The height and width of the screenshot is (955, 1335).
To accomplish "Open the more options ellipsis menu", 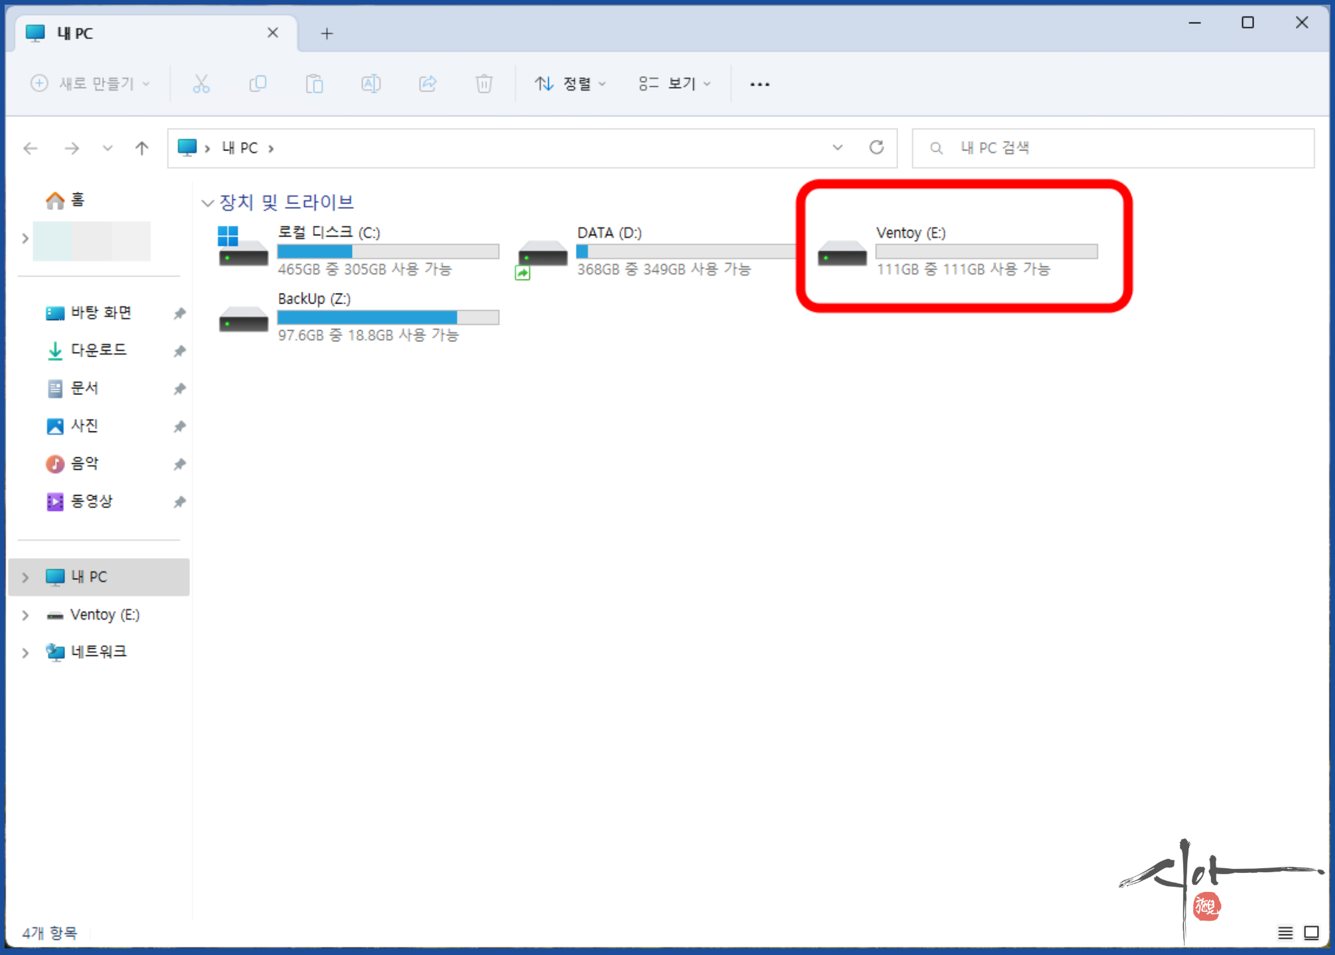I will (759, 84).
